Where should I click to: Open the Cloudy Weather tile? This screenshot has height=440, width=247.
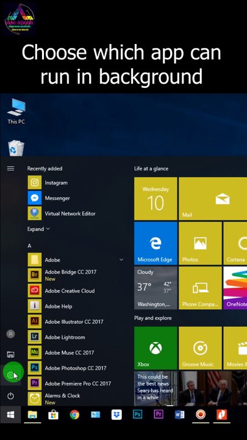click(x=156, y=288)
